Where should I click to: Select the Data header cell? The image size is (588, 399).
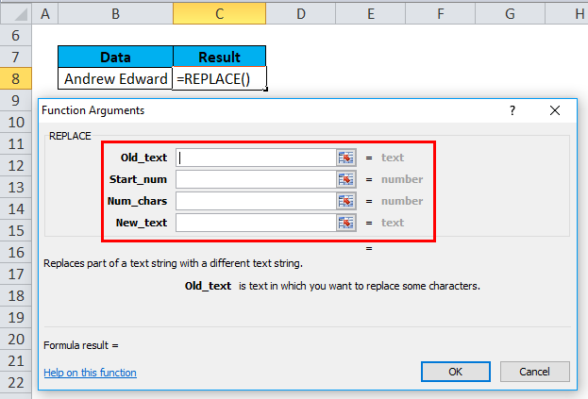pyautogui.click(x=115, y=57)
